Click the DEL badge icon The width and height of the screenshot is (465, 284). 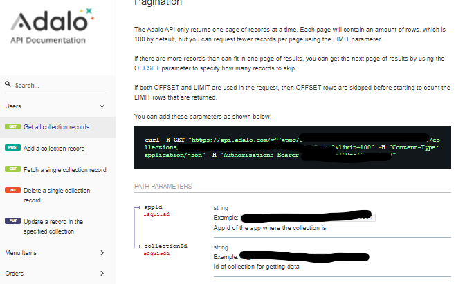click(x=12, y=190)
